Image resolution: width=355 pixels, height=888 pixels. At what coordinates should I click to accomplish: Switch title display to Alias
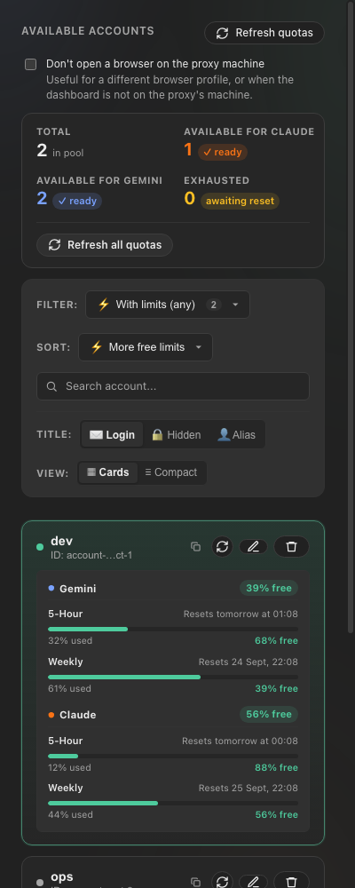[237, 435]
